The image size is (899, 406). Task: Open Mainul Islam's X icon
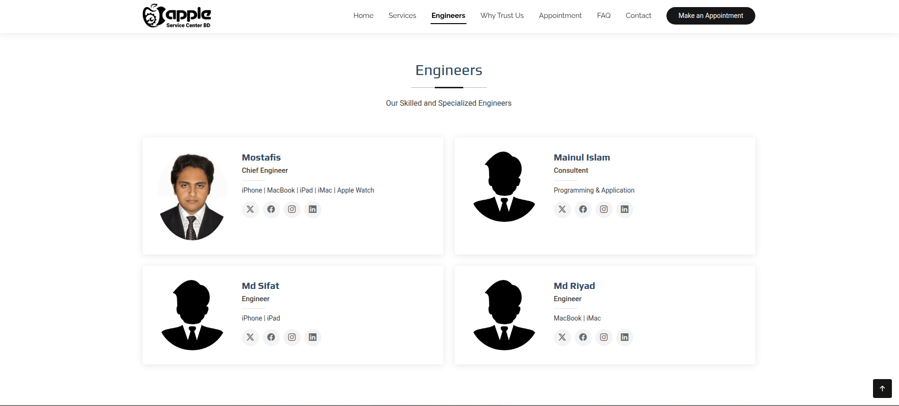(562, 209)
